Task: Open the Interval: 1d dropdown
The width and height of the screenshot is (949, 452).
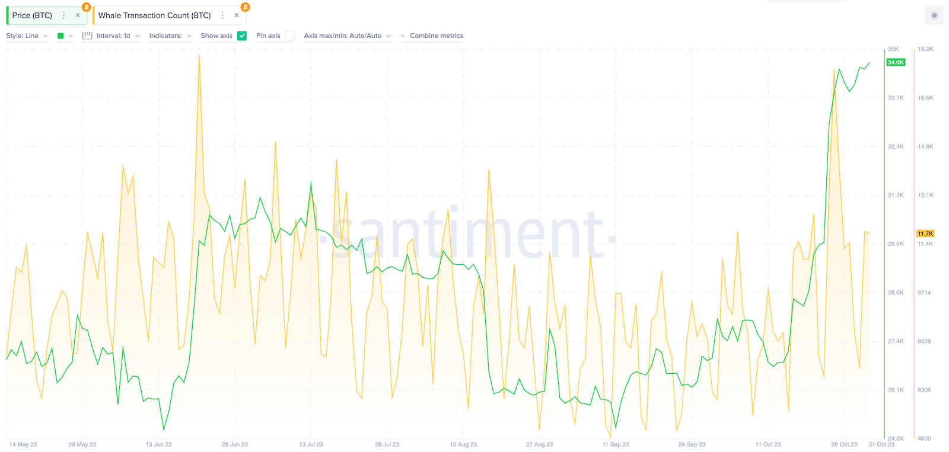Action: (118, 36)
